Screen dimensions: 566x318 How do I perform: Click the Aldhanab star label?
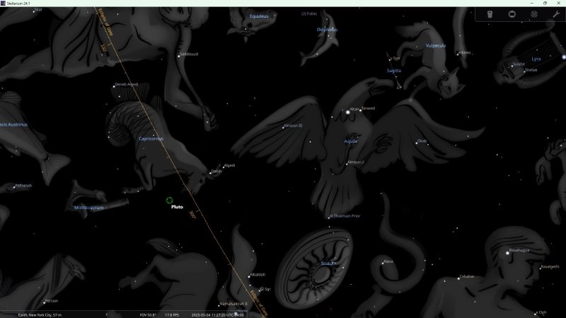coord(23,185)
